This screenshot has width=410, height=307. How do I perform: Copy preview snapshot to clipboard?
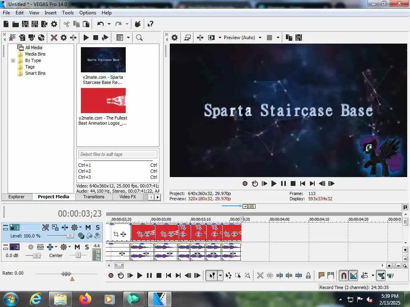[289, 38]
